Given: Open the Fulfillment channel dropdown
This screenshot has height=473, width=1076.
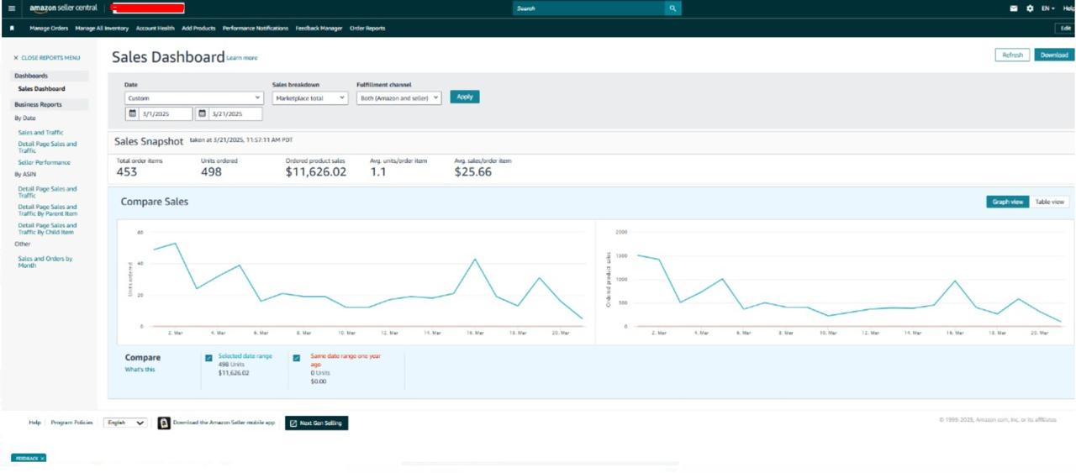Looking at the screenshot, I should pyautogui.click(x=399, y=97).
